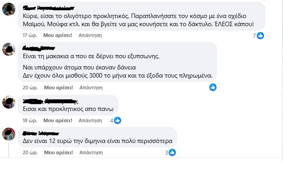The image size is (283, 175).
Task: Reply to the 'Εισαι και προκλητικος' comment
Action: coord(90,120)
